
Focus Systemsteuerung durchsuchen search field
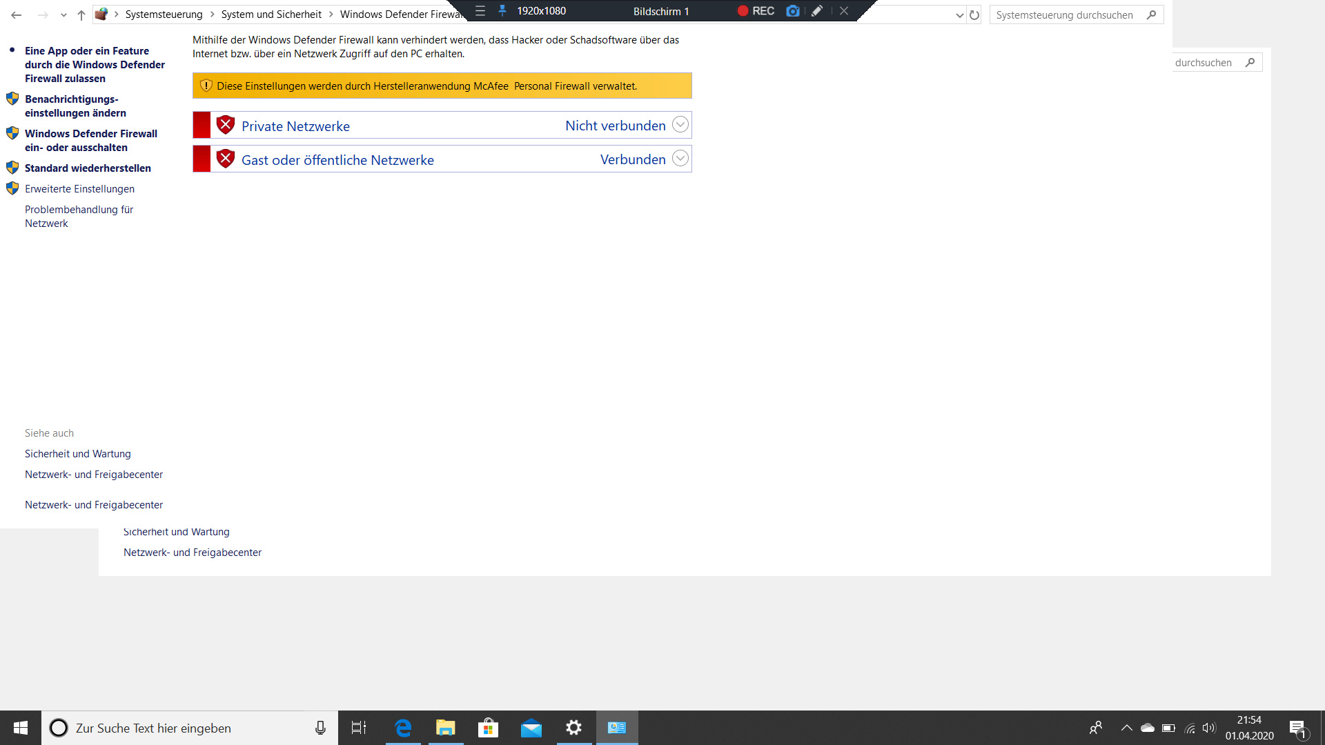pos(1077,15)
